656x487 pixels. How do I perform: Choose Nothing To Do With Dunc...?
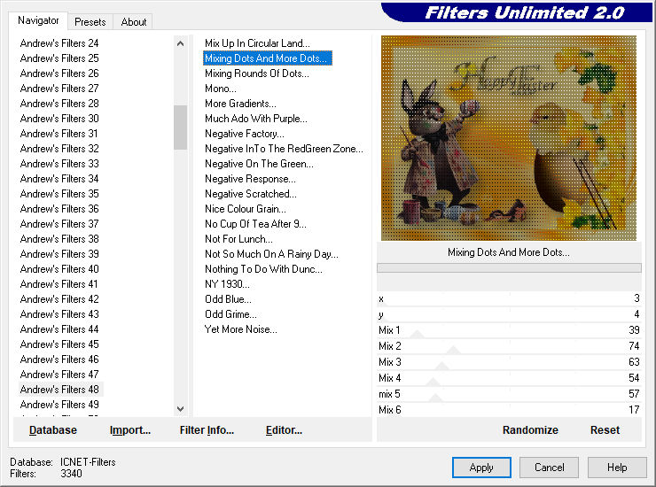263,269
